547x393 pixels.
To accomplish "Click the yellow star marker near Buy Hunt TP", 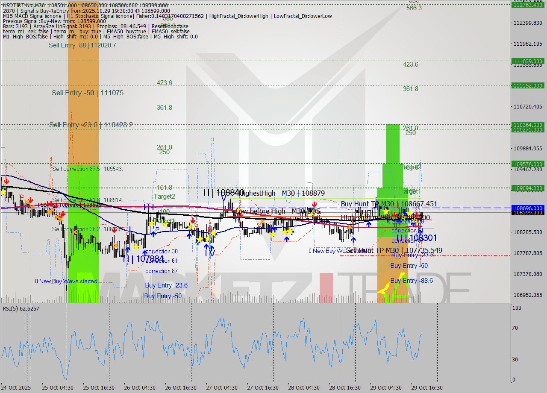I will 385,211.
